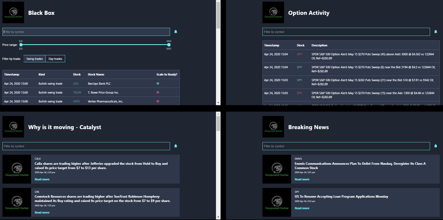Click the Black Box Timestamp column header

tap(12, 74)
